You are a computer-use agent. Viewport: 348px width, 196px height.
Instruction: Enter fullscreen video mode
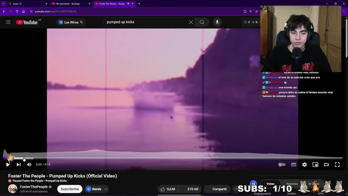pyautogui.click(x=337, y=164)
